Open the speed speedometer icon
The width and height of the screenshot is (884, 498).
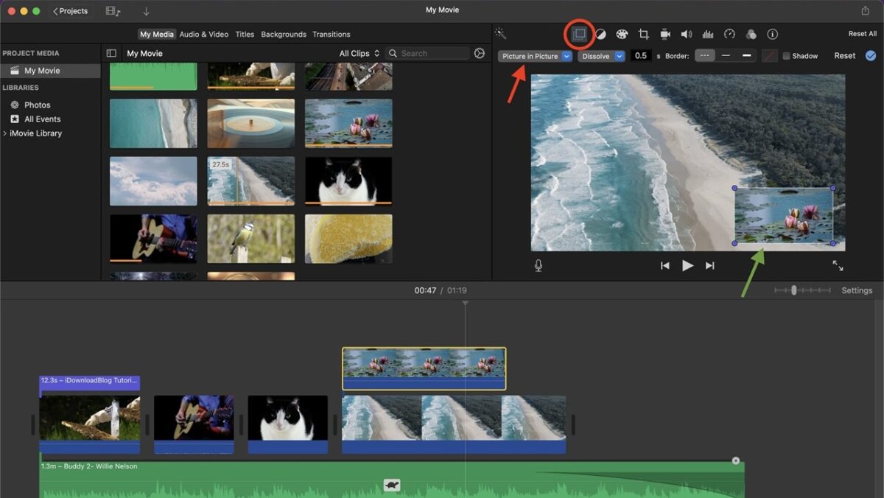coord(729,35)
